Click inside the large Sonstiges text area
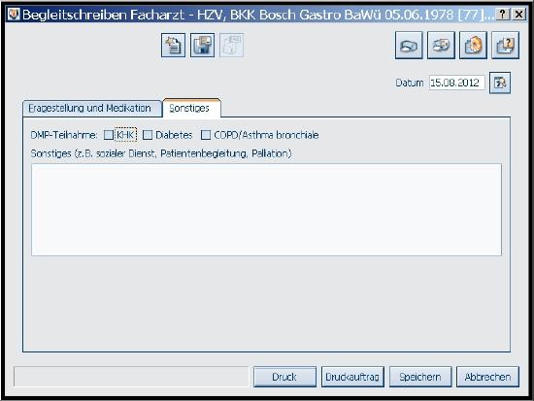Image resolution: width=534 pixels, height=401 pixels. [x=266, y=210]
